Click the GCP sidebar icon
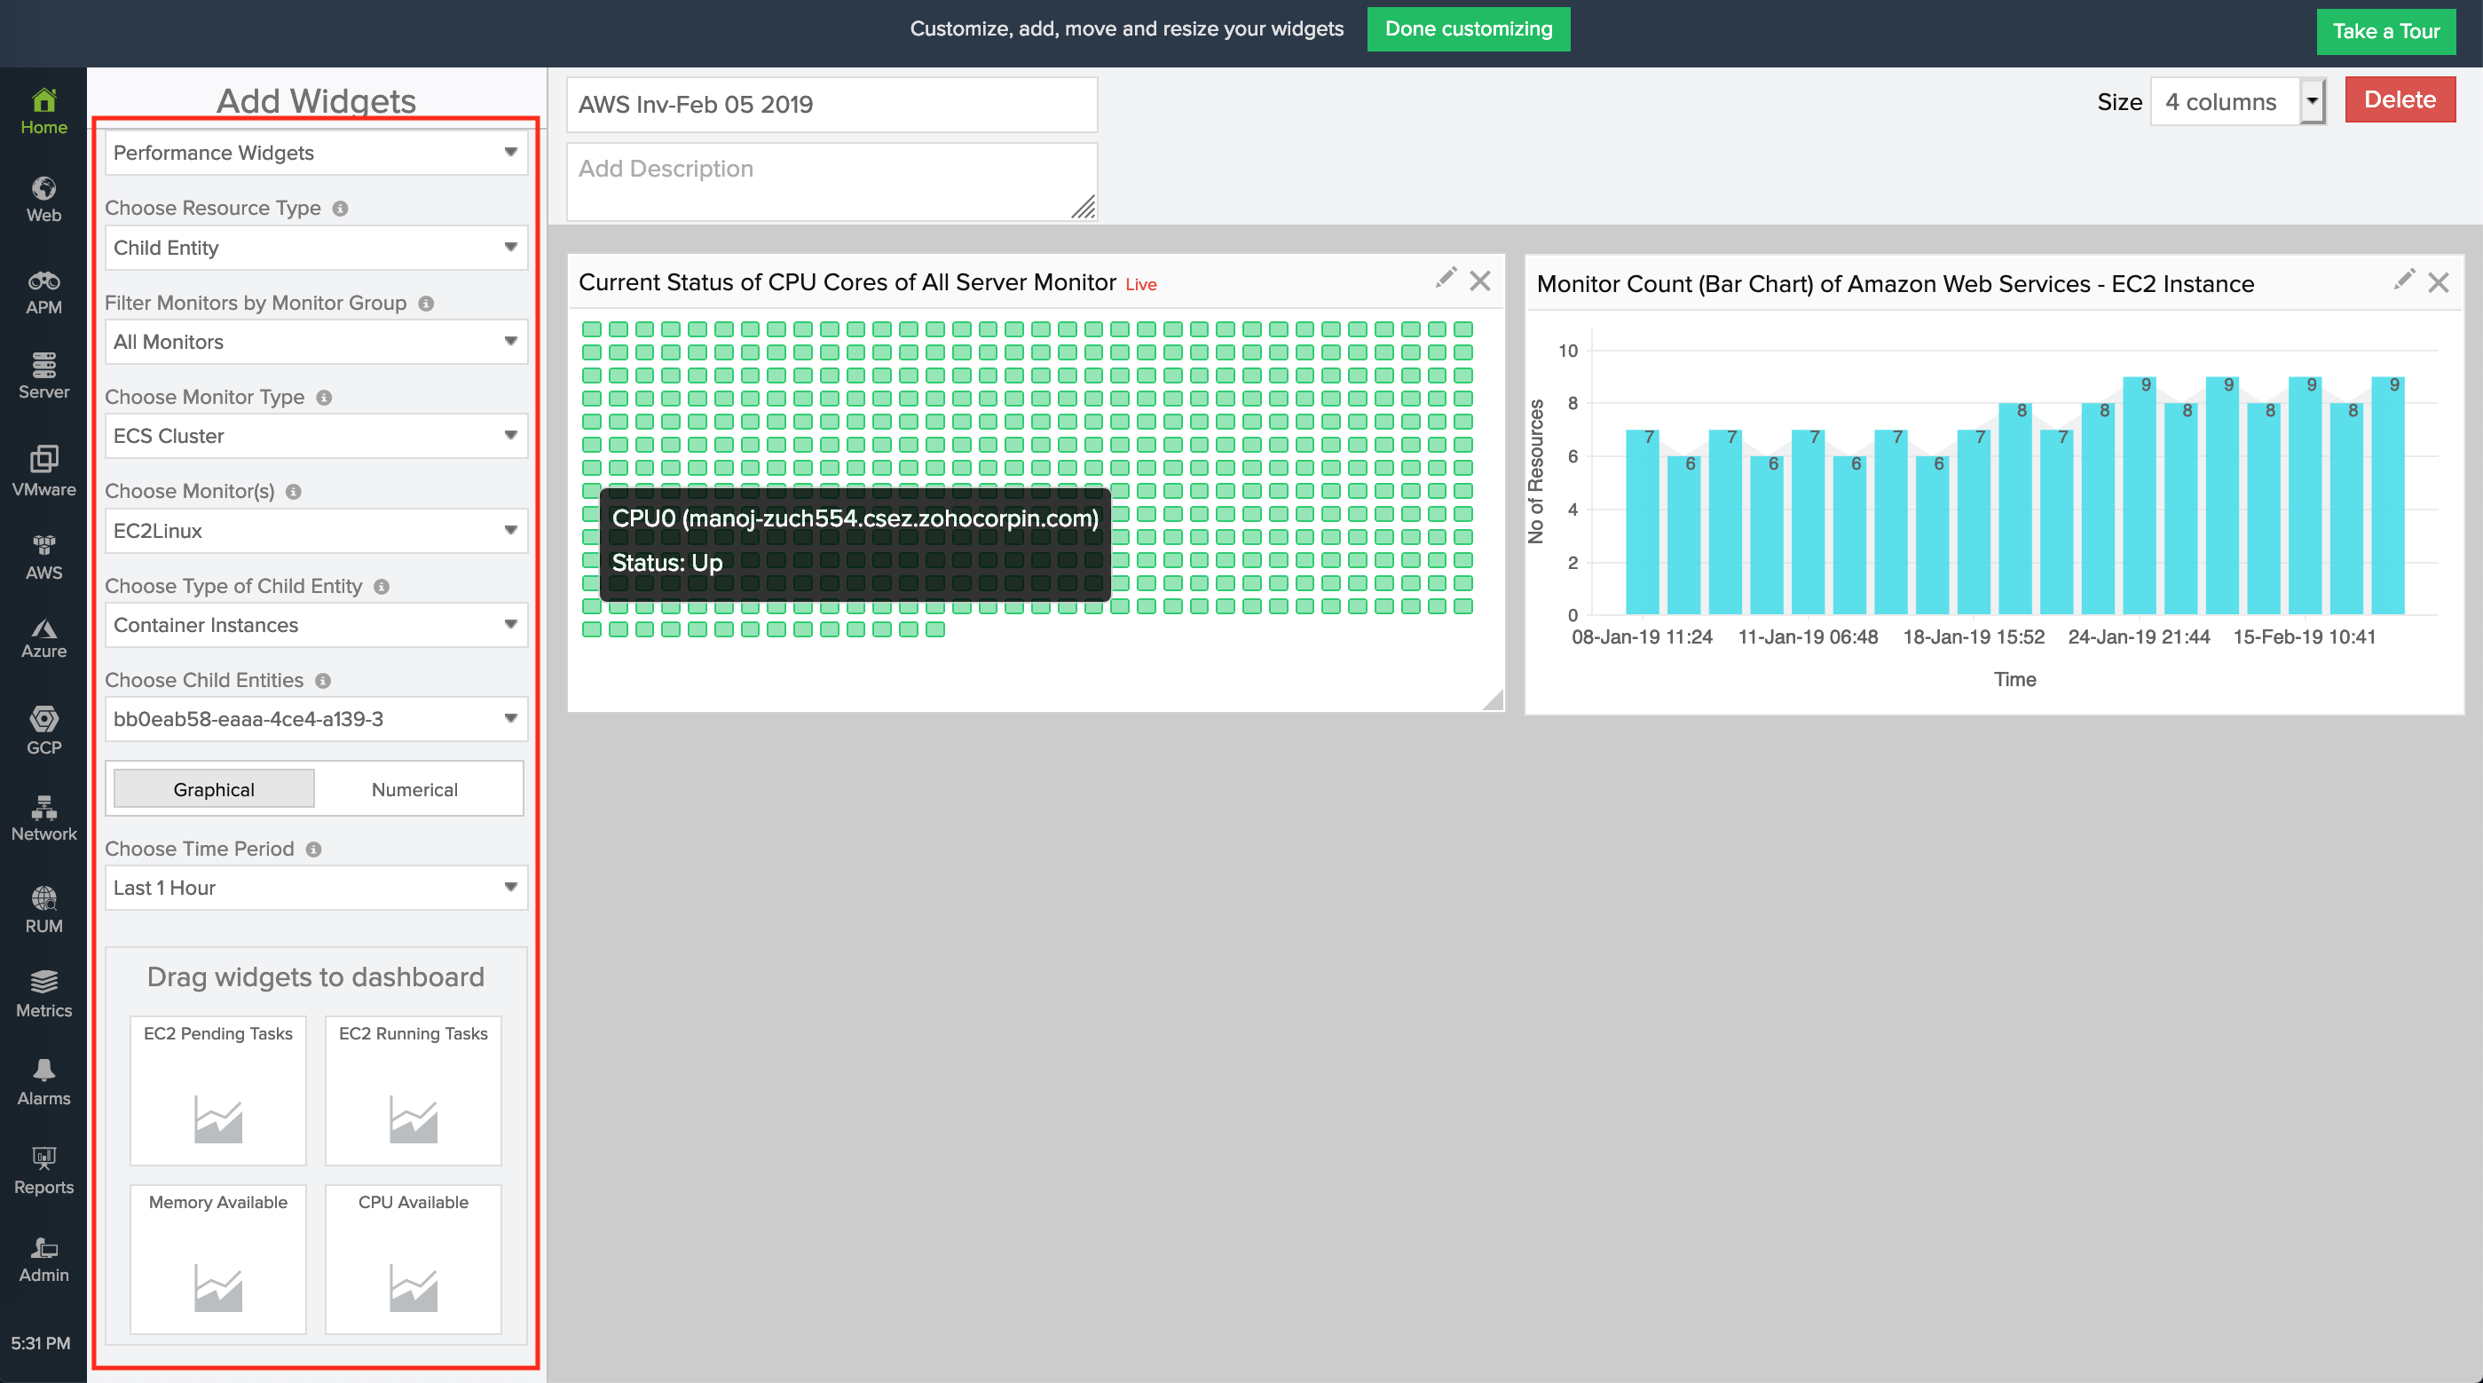Screen dimensions: 2483x1383 pos(43,729)
